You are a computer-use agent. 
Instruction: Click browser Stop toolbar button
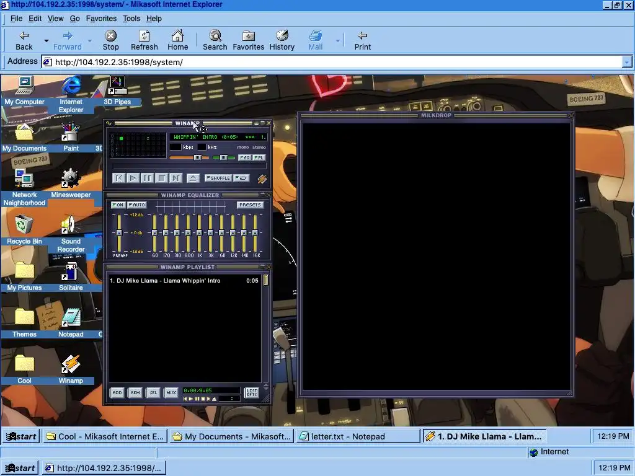click(110, 40)
